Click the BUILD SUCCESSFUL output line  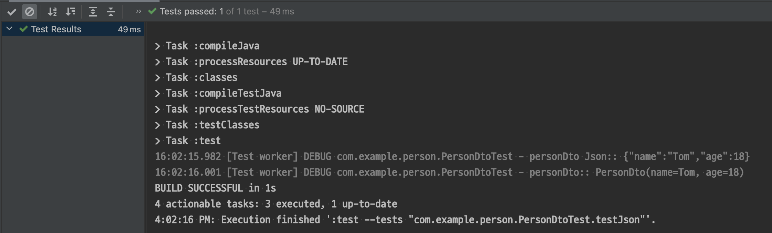pos(215,188)
